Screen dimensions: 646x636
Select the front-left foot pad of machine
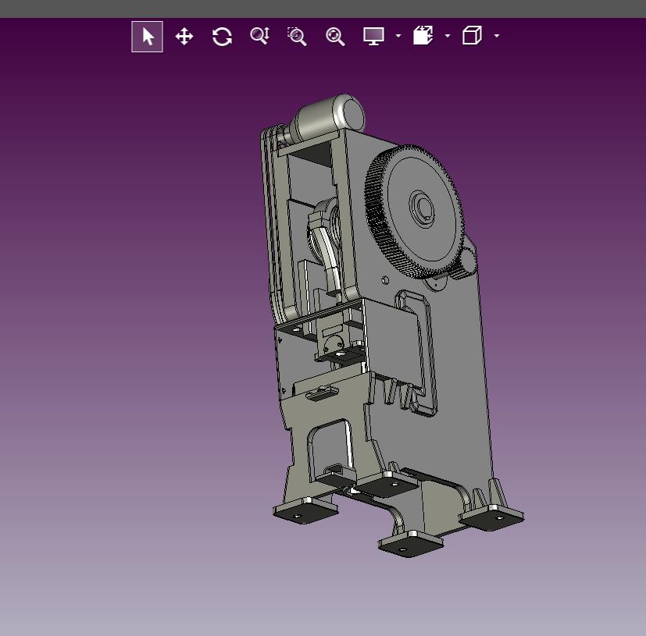pyautogui.click(x=305, y=510)
